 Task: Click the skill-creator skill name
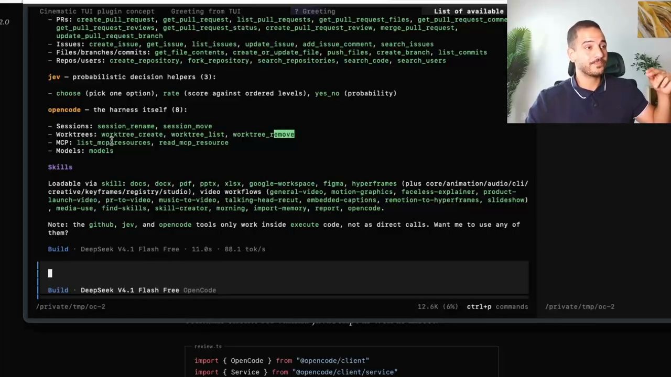[181, 208]
